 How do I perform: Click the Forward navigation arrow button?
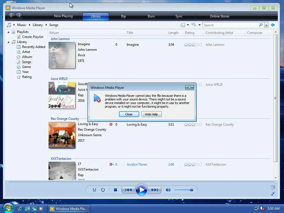point(19,16)
